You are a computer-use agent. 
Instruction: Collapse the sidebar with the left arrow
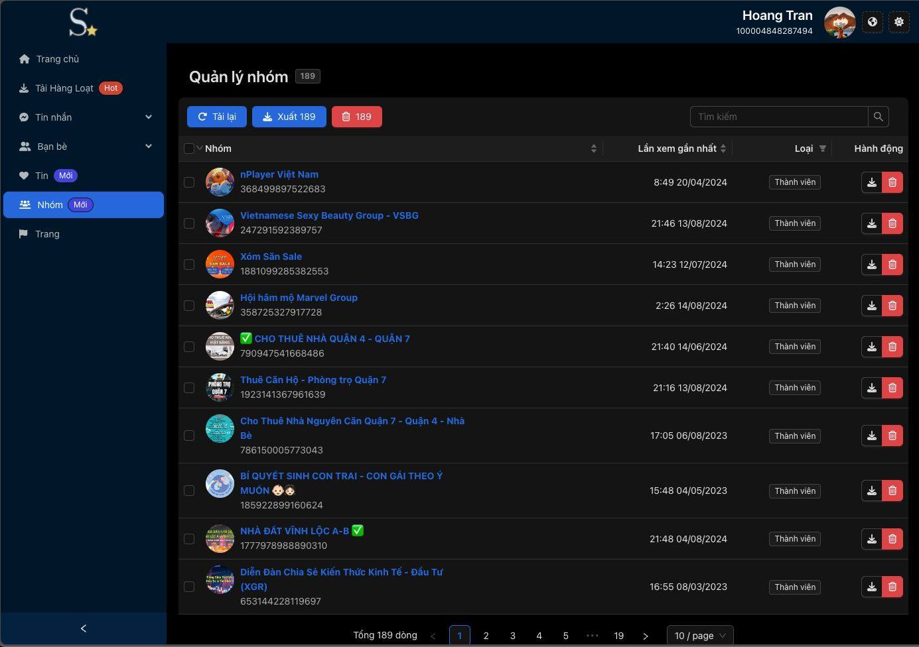[x=84, y=628]
